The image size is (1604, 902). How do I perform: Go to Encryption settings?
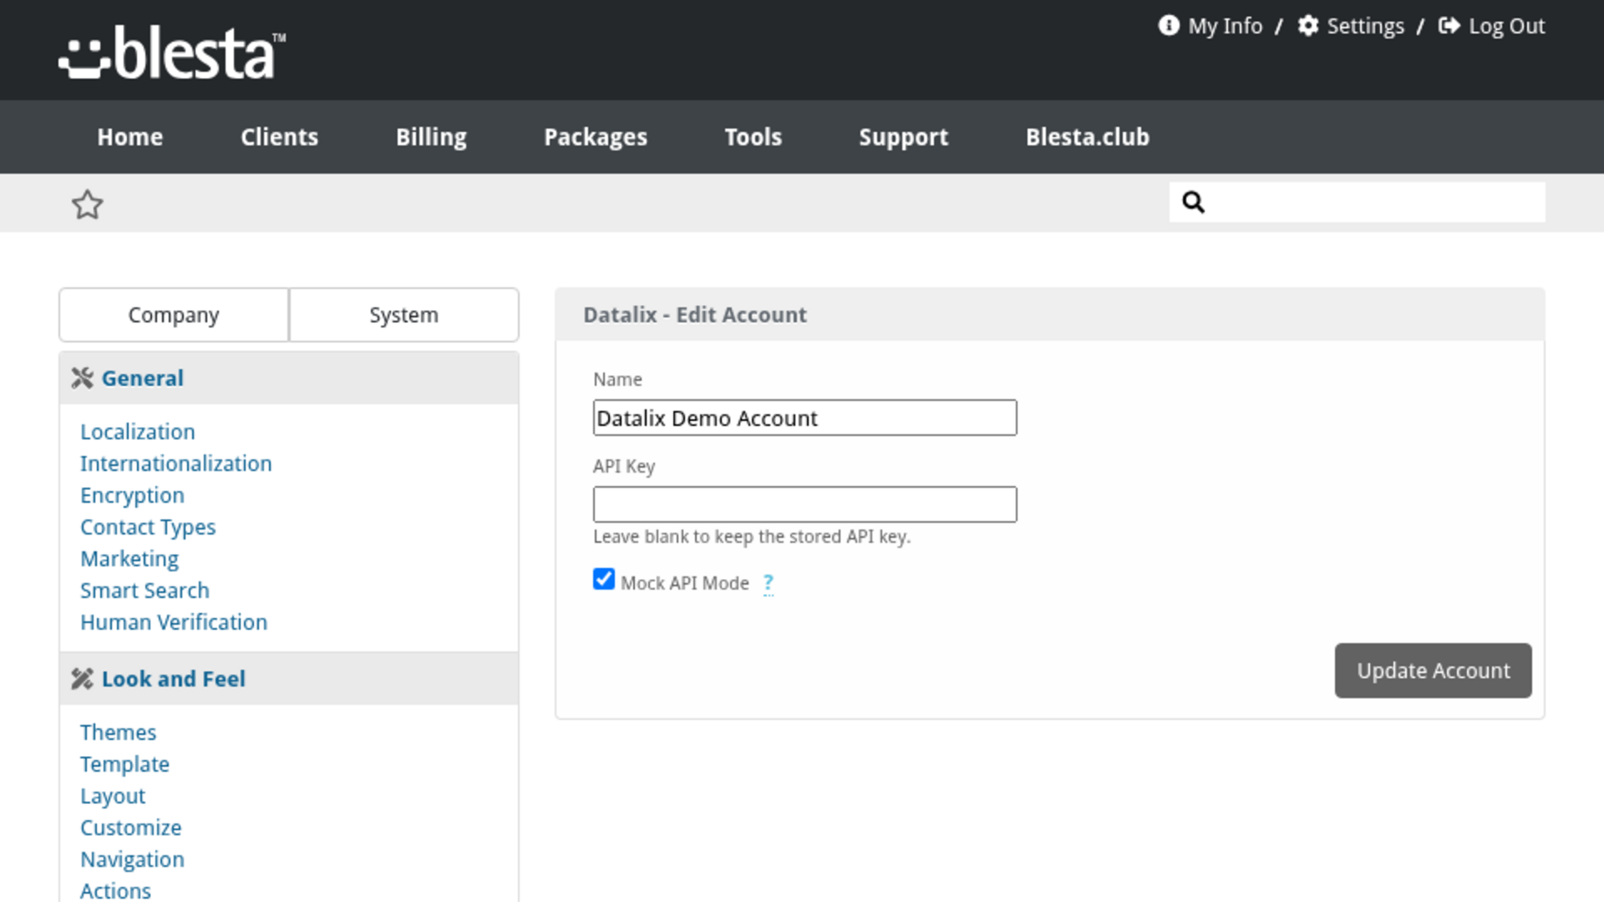click(x=132, y=495)
